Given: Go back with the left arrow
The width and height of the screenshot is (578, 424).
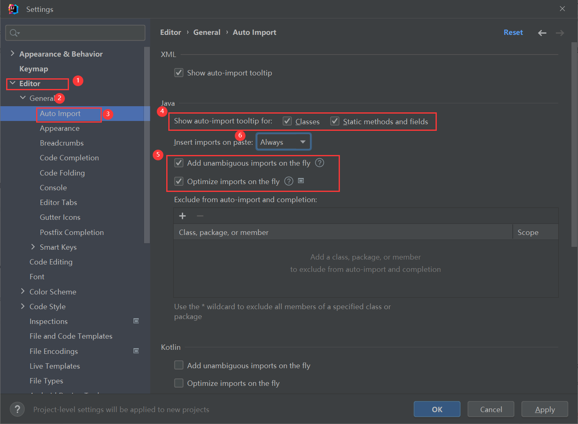Looking at the screenshot, I should click(542, 33).
